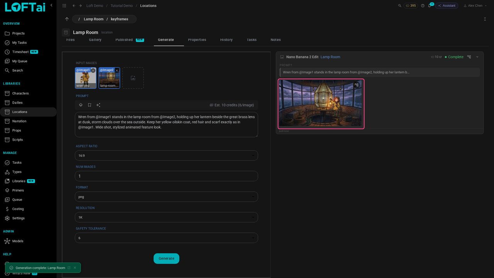Open the Assistant button
Viewport: 494px width, 278px height.
[447, 6]
